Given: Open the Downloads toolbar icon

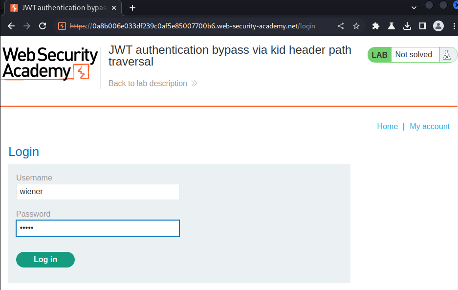Looking at the screenshot, I should (x=407, y=26).
